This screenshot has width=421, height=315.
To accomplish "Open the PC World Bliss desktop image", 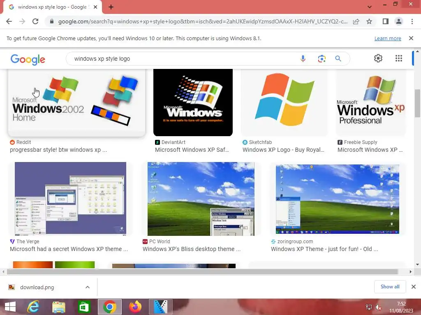I will (x=201, y=199).
